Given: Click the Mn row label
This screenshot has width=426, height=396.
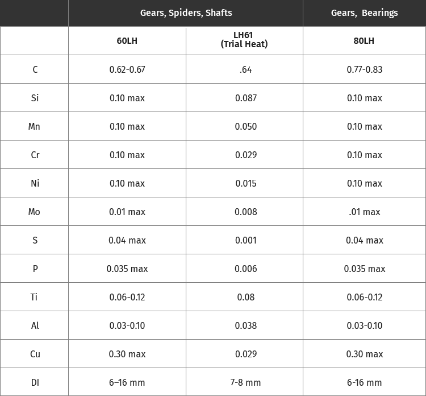Looking at the screenshot, I should coord(34,126).
